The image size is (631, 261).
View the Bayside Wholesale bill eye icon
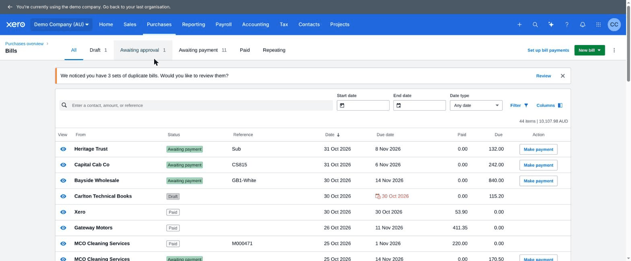click(63, 181)
